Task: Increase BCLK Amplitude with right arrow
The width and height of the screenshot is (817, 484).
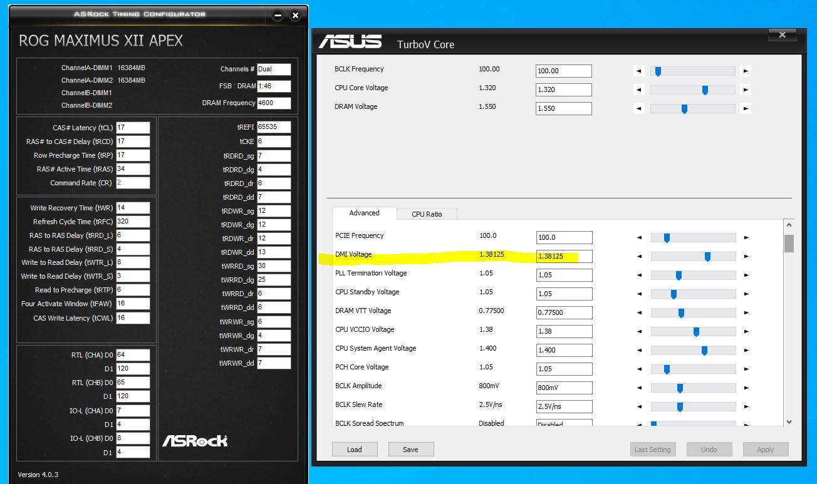Action: [746, 388]
